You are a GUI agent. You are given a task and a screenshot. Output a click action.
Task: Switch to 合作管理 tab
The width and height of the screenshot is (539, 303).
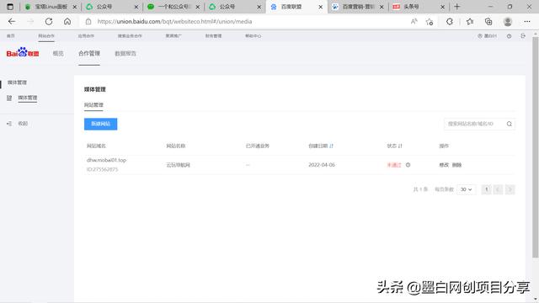coord(89,53)
